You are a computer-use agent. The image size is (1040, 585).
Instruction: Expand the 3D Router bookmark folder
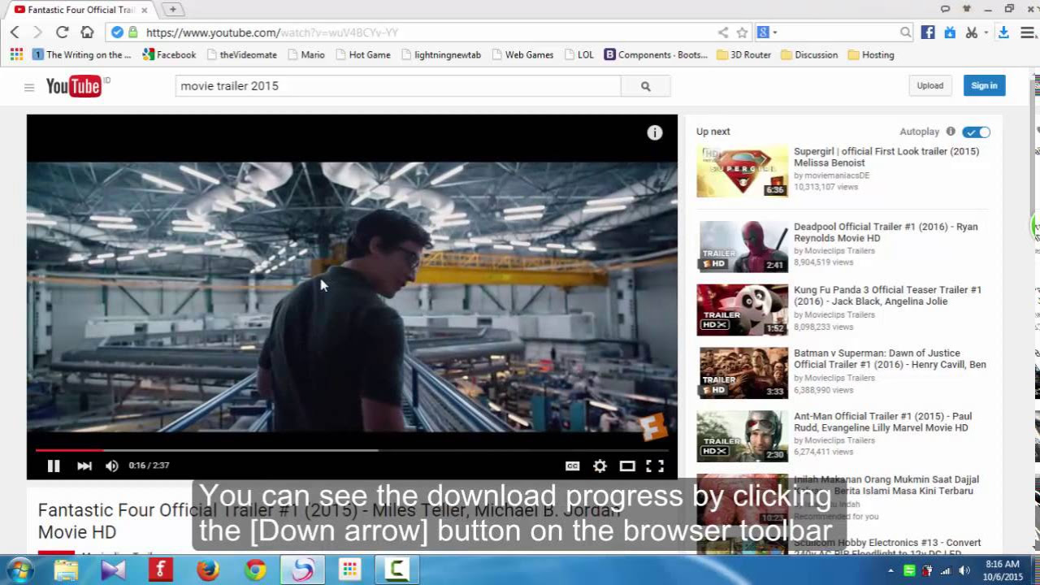click(x=743, y=54)
